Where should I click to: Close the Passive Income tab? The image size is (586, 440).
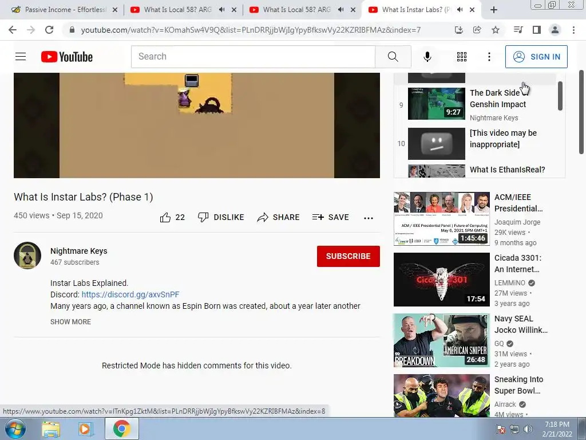115,10
